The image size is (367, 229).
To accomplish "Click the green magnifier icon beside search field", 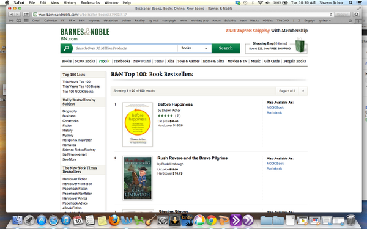I will click(x=66, y=48).
